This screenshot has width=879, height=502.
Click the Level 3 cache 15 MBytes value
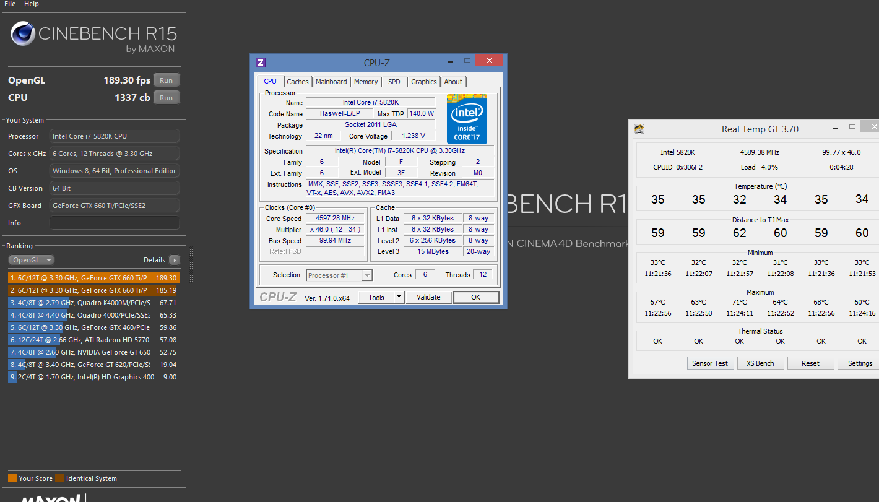(432, 251)
